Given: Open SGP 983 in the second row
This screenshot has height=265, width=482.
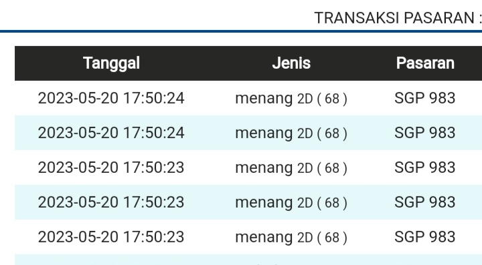Looking at the screenshot, I should coord(425,133).
